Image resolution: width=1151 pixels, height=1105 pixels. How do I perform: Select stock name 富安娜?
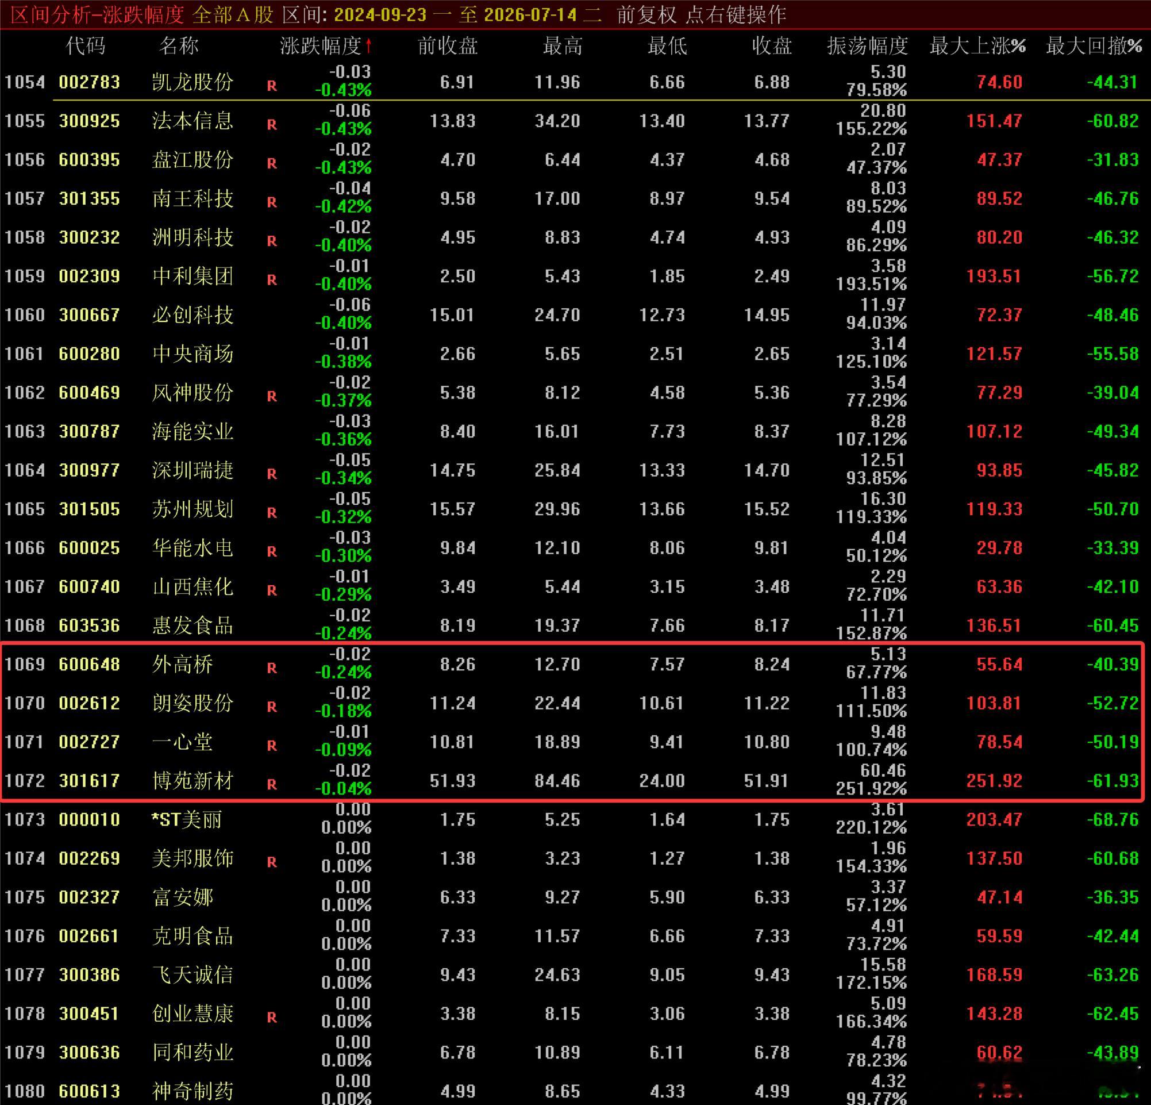pyautogui.click(x=183, y=896)
